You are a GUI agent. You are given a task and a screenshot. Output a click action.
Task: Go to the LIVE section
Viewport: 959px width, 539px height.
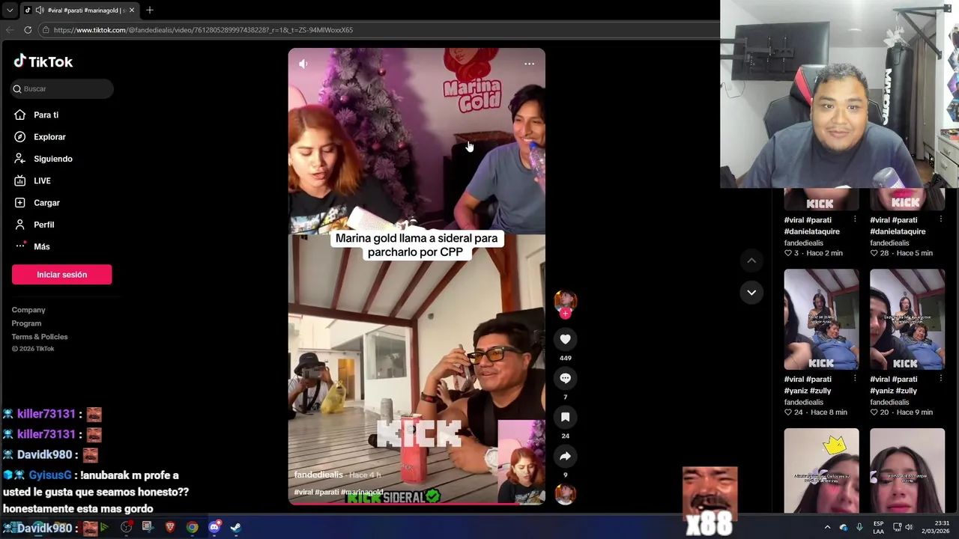(x=32, y=180)
